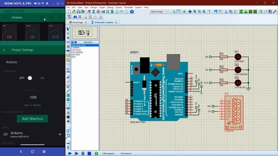This screenshot has width=278, height=156.
Task: Click the Pan/Center blue cross icon
Action: (190, 12)
